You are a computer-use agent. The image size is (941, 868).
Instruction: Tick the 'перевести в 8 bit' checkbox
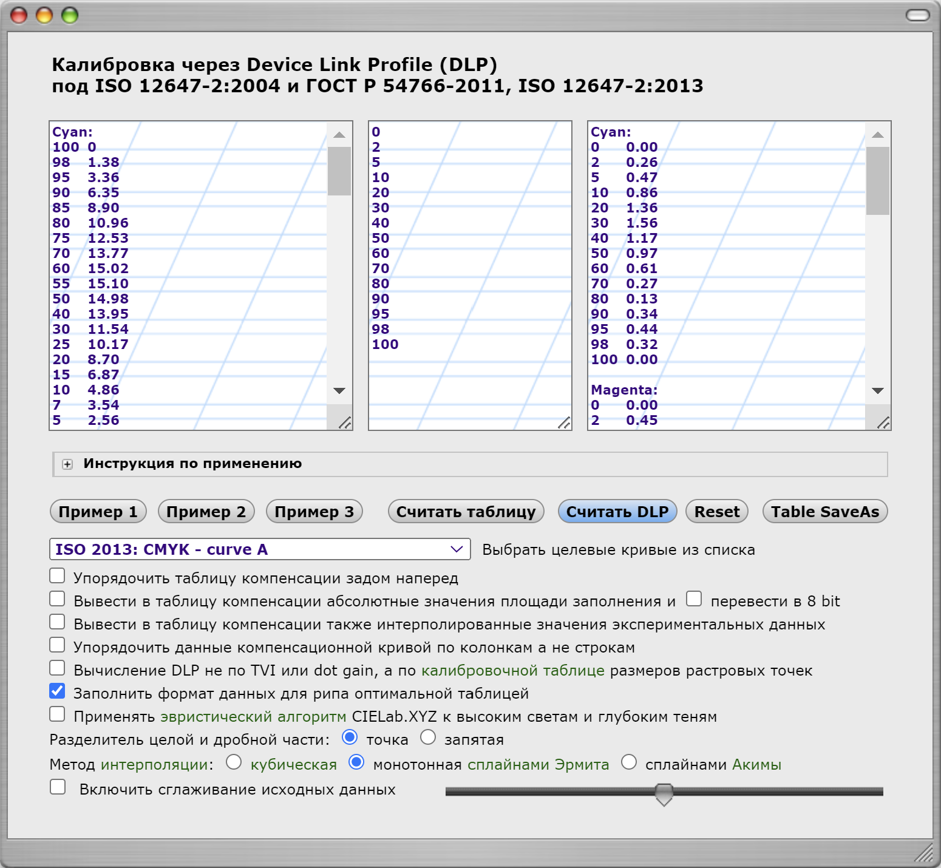tap(694, 598)
